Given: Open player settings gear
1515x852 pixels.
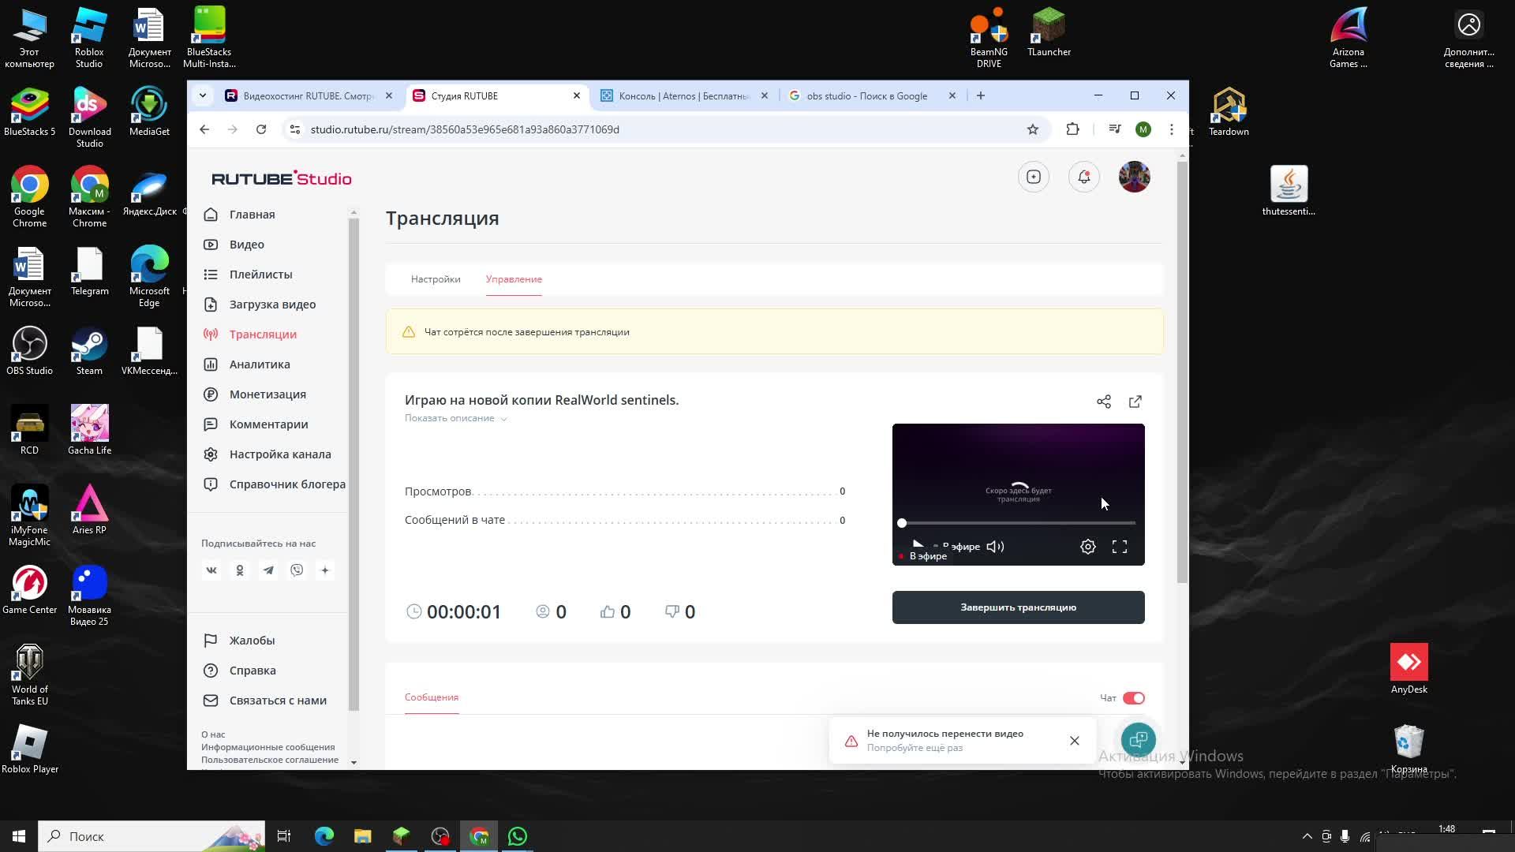Looking at the screenshot, I should click(1088, 547).
